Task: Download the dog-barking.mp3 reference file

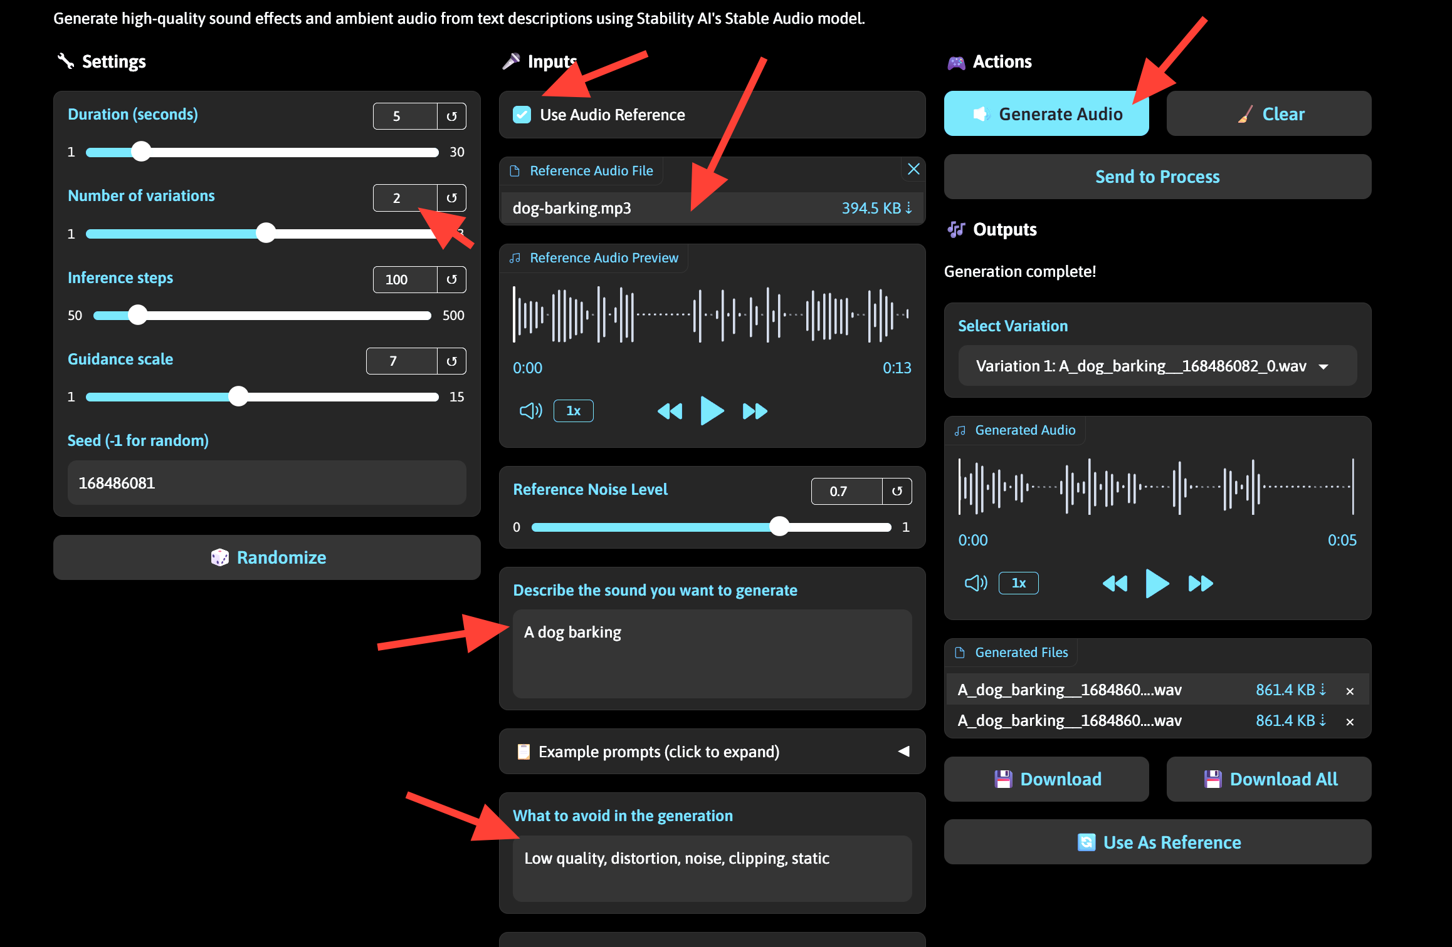Action: [908, 207]
